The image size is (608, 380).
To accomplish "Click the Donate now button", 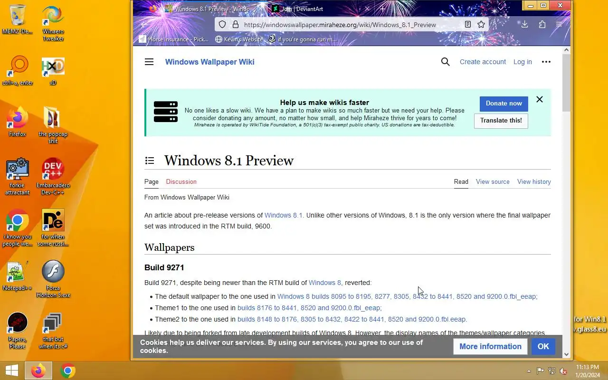I will tap(503, 104).
